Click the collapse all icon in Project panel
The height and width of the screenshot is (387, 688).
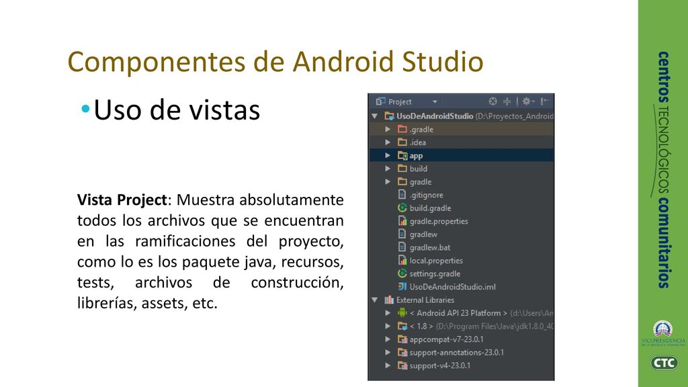point(507,101)
